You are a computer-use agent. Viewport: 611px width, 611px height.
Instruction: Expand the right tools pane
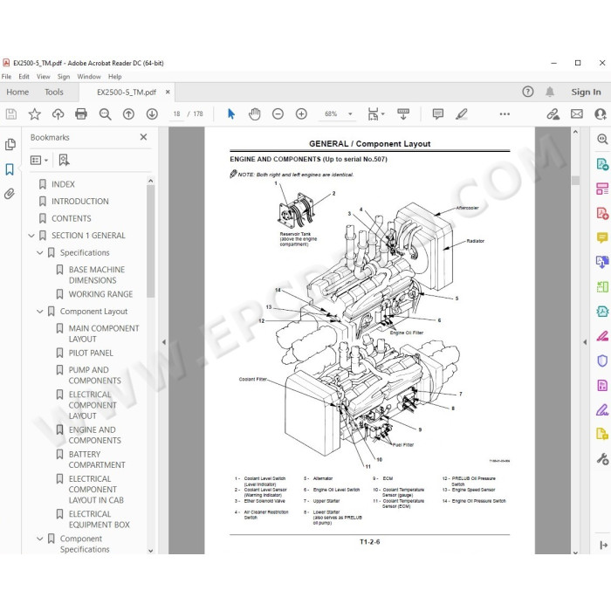(604, 545)
